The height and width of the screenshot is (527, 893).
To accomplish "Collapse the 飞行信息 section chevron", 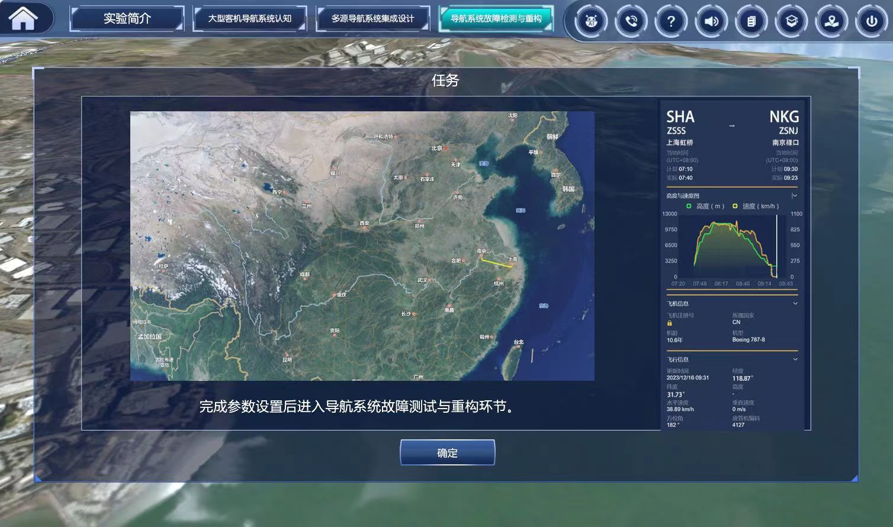I will (x=795, y=359).
